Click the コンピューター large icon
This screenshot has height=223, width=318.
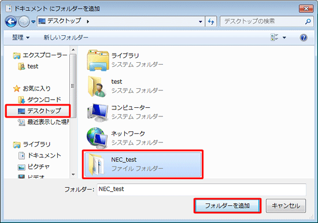click(98, 112)
